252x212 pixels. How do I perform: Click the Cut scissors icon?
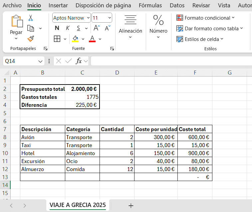click(31, 18)
